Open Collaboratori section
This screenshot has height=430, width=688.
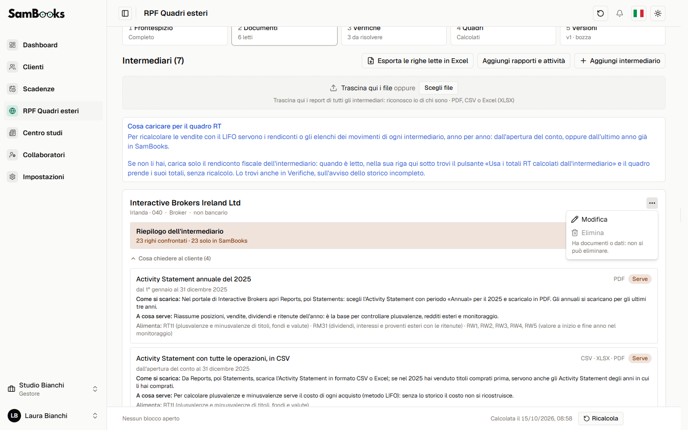pyautogui.click(x=53, y=155)
